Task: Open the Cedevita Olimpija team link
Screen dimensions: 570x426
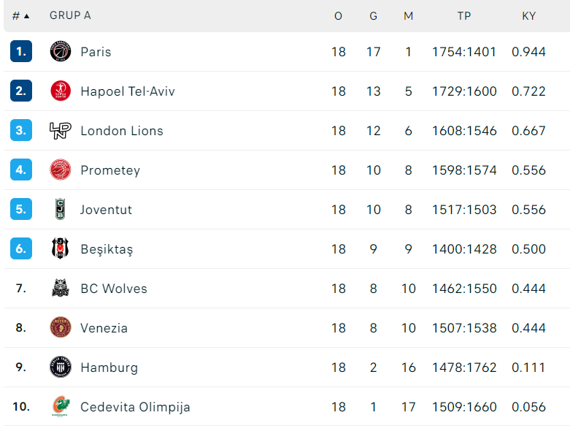Action: (x=135, y=407)
